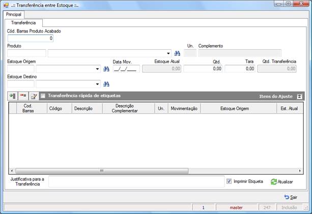Click the Data Mov. date field

(126, 69)
